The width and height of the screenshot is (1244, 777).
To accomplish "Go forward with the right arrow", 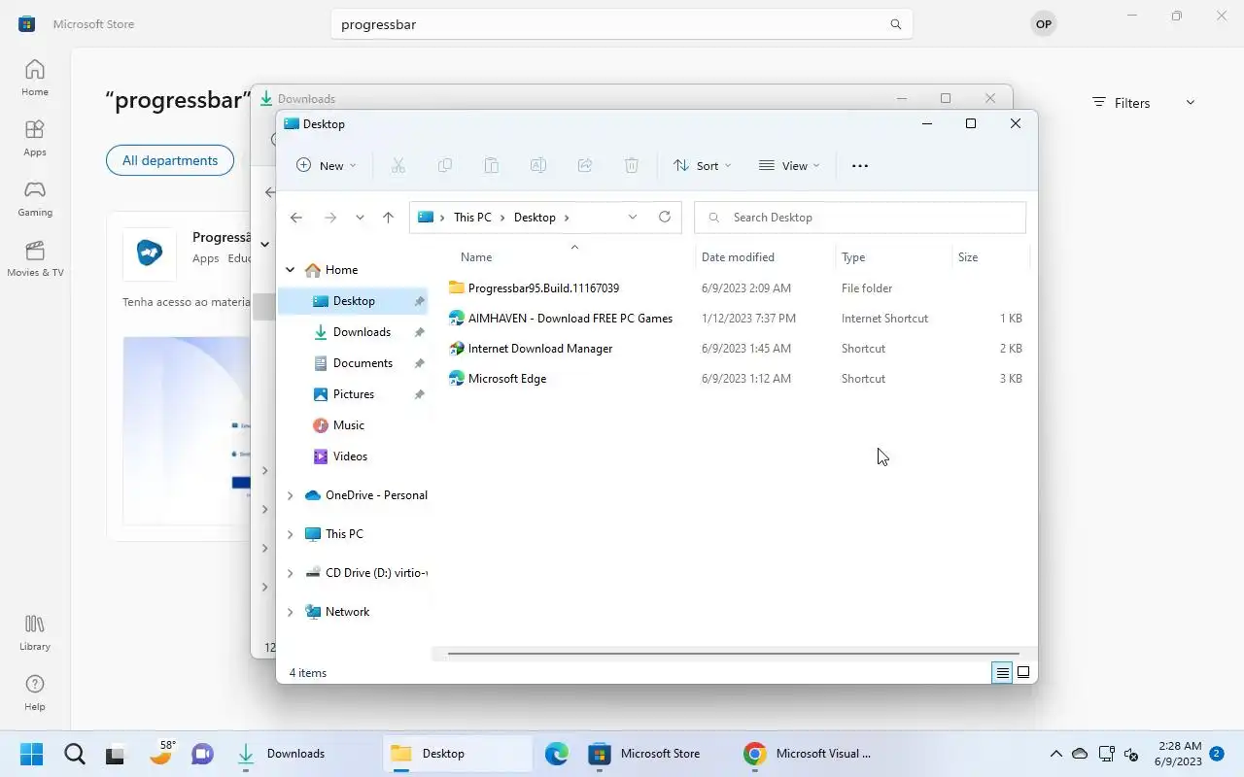I will tap(330, 218).
